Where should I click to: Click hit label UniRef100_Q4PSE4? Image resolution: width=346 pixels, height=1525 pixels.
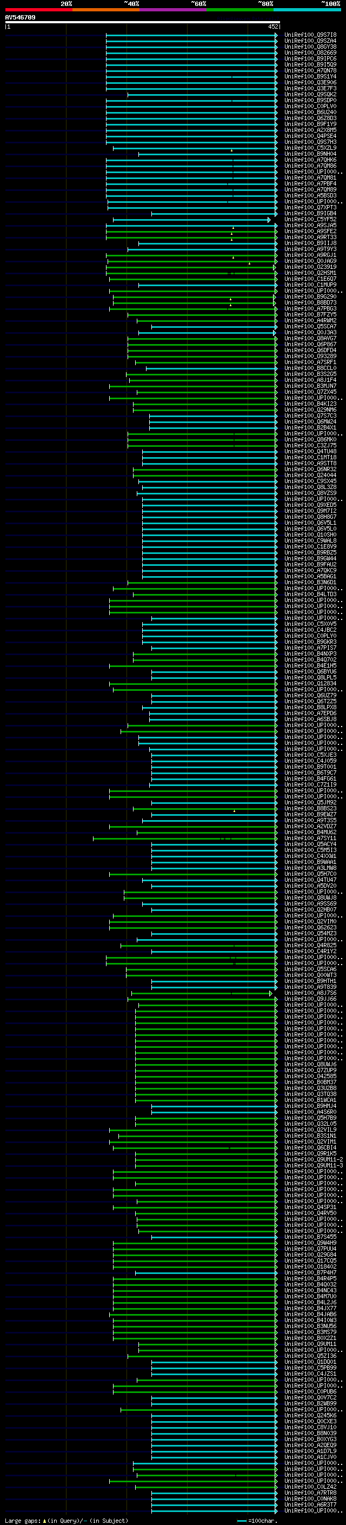[310, 136]
